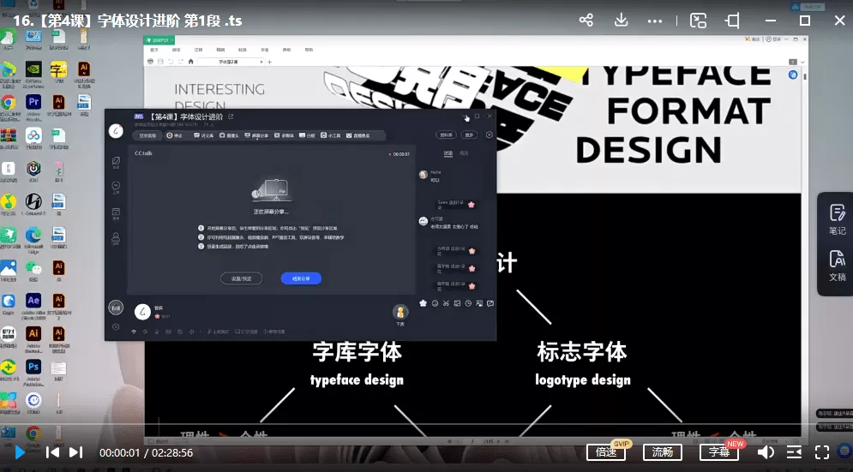Mute the video volume speaker icon
The width and height of the screenshot is (853, 472).
[766, 452]
